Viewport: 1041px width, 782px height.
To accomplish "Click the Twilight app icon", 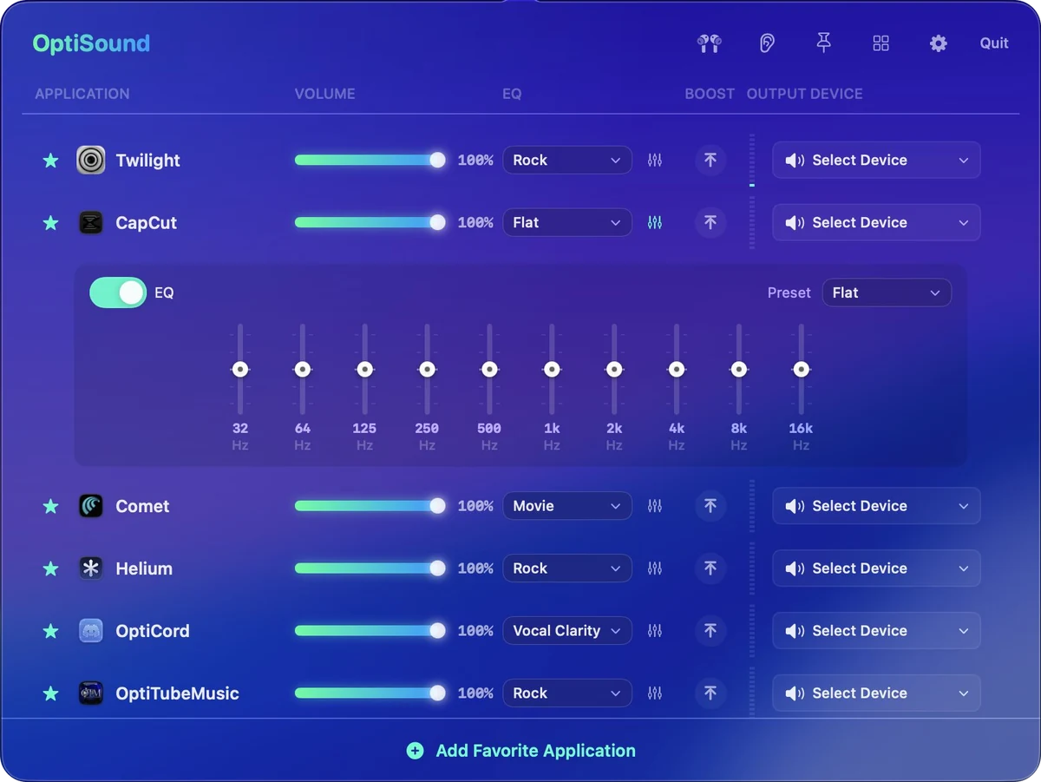I will coord(91,161).
